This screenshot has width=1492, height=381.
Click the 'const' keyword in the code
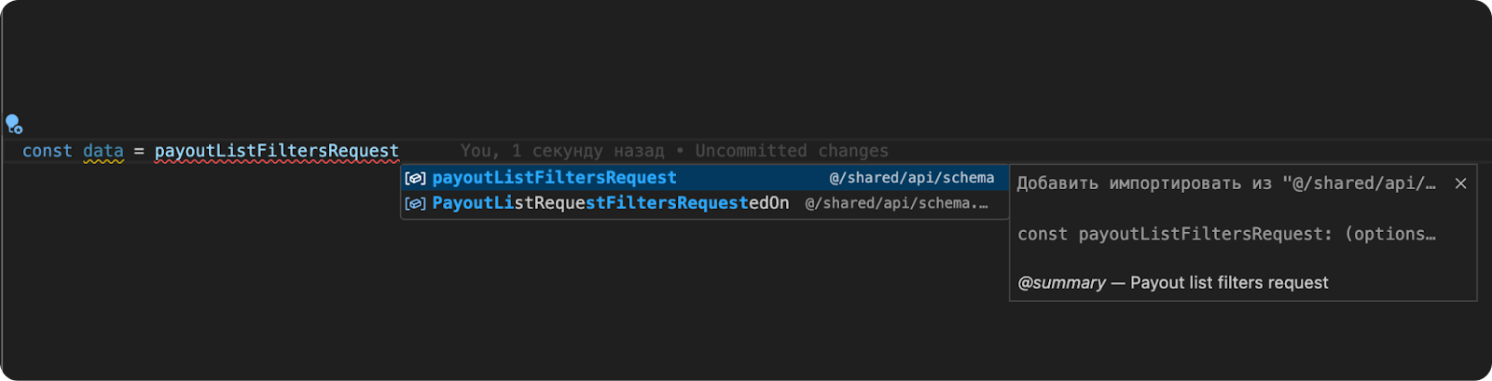47,151
